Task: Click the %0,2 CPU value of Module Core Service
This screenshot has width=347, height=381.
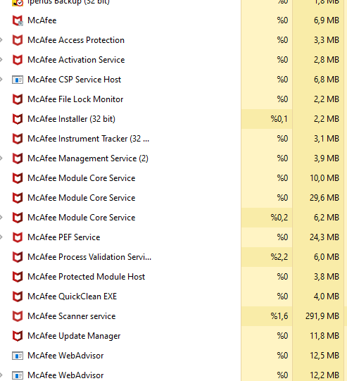Action: [279, 218]
